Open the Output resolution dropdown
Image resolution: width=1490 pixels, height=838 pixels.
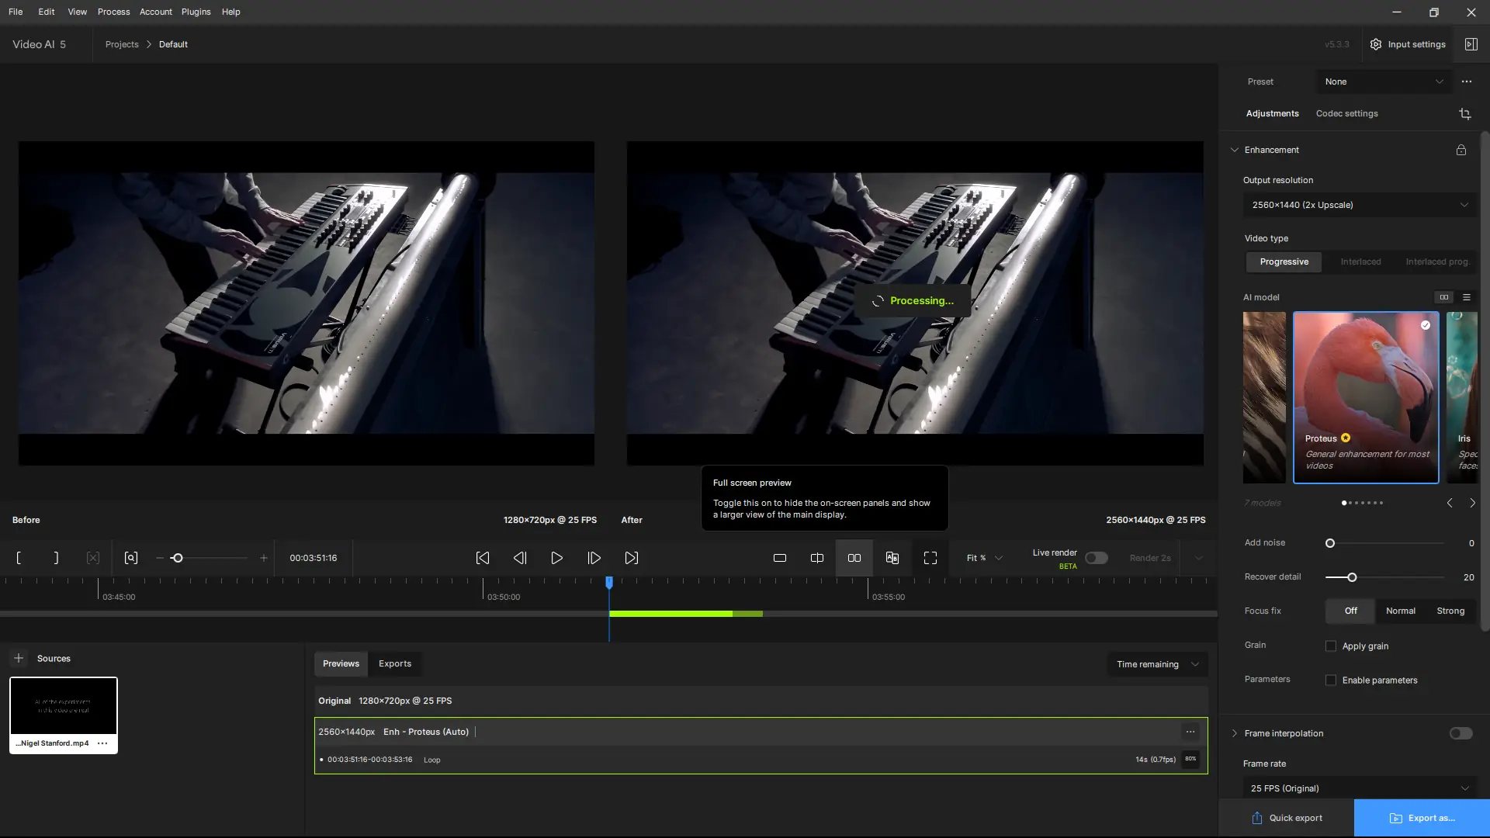[x=1359, y=205]
